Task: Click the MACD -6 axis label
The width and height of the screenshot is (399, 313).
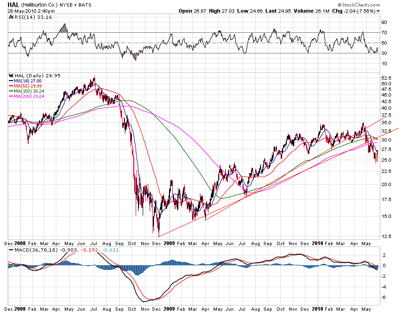Action: 384,297
